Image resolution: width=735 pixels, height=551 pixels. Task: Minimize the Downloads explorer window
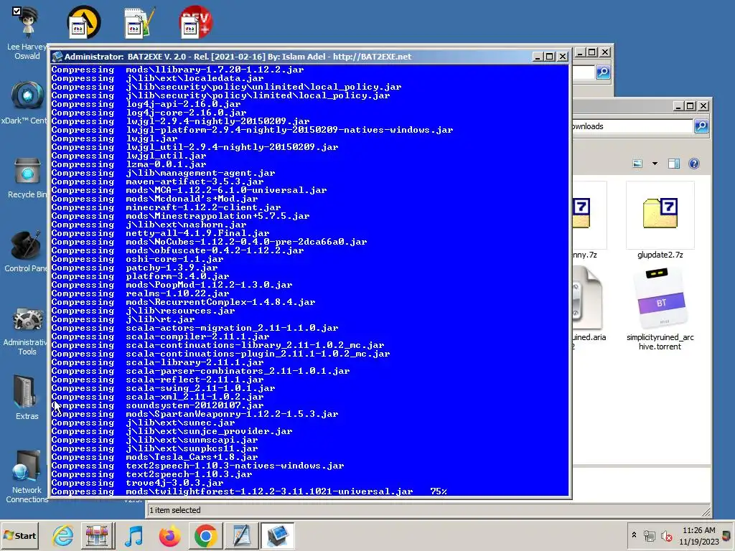[678, 106]
